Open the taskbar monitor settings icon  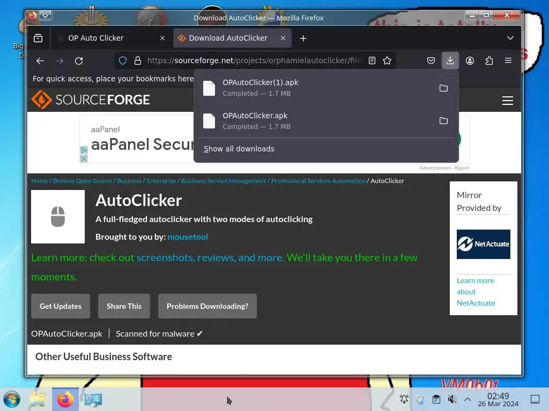point(93,399)
